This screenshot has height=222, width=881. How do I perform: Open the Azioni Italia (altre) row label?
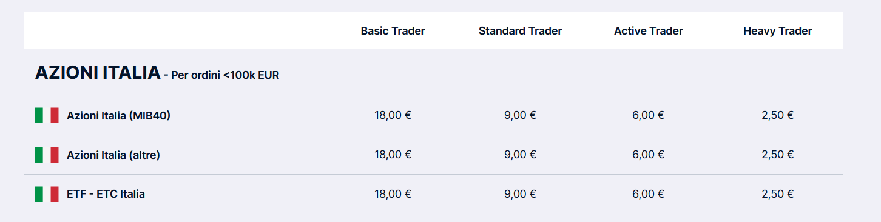[113, 155]
